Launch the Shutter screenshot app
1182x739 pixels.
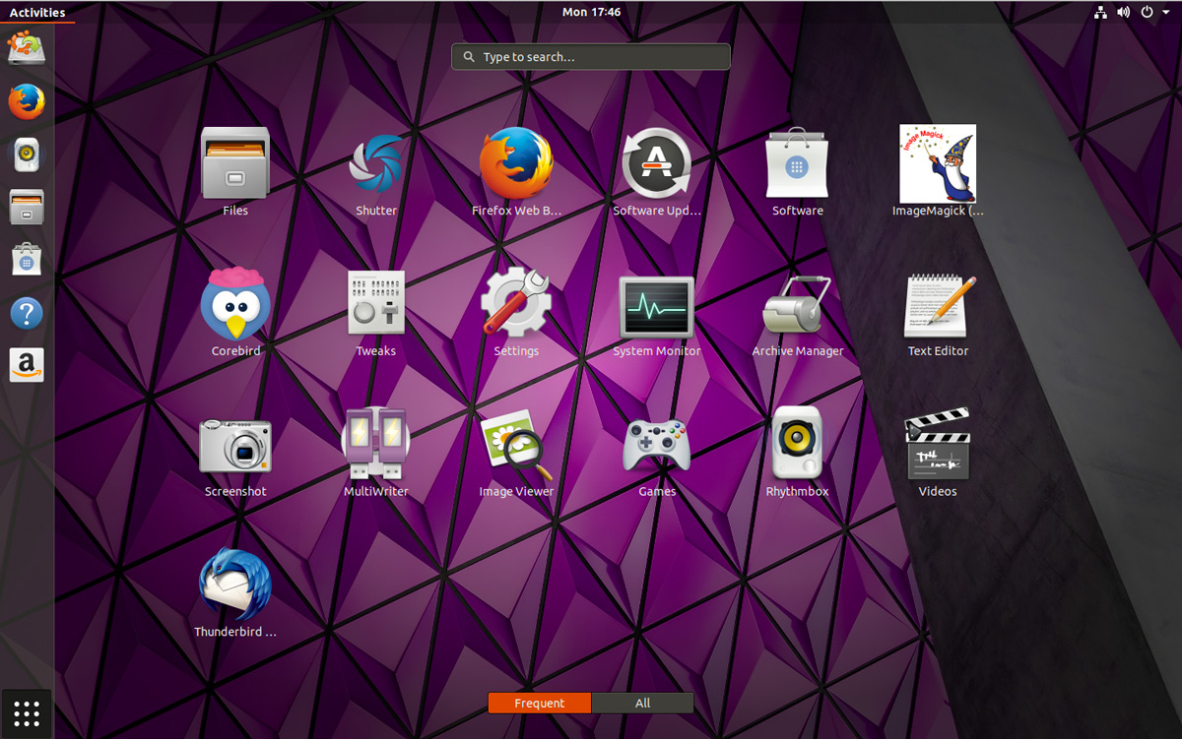click(x=376, y=165)
